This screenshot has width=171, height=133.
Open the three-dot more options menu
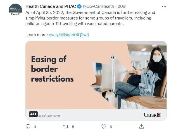pos(163,6)
